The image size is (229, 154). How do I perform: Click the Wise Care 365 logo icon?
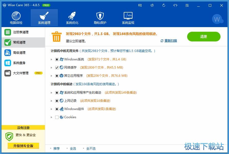click(5, 5)
